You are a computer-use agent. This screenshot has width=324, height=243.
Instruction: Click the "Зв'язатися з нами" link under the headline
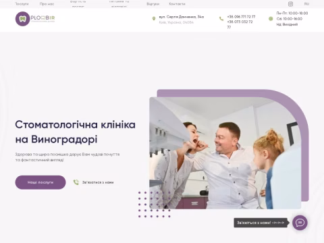(x=98, y=182)
